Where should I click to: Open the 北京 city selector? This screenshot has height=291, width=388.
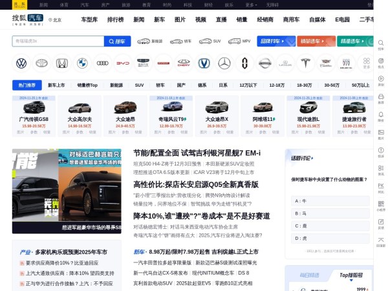(x=56, y=20)
